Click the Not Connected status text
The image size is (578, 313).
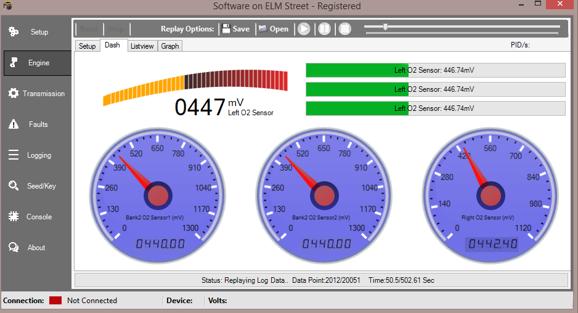[92, 301]
